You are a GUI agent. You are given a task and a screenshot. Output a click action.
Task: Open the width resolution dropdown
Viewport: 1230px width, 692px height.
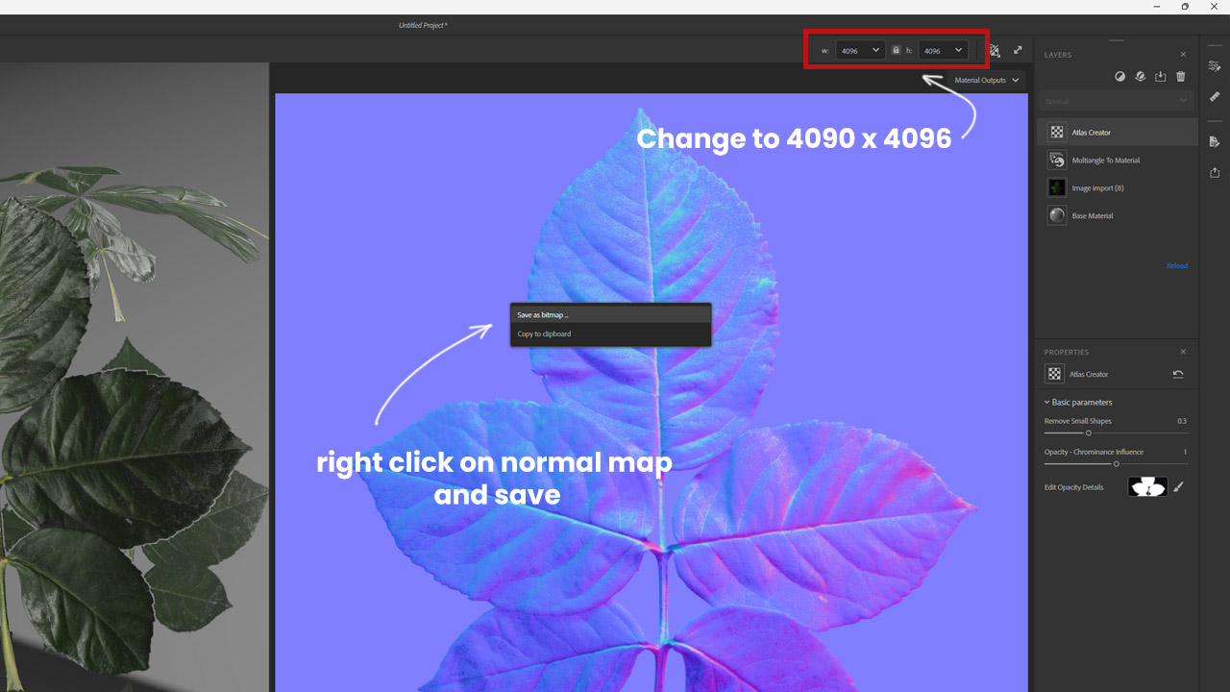click(x=860, y=50)
